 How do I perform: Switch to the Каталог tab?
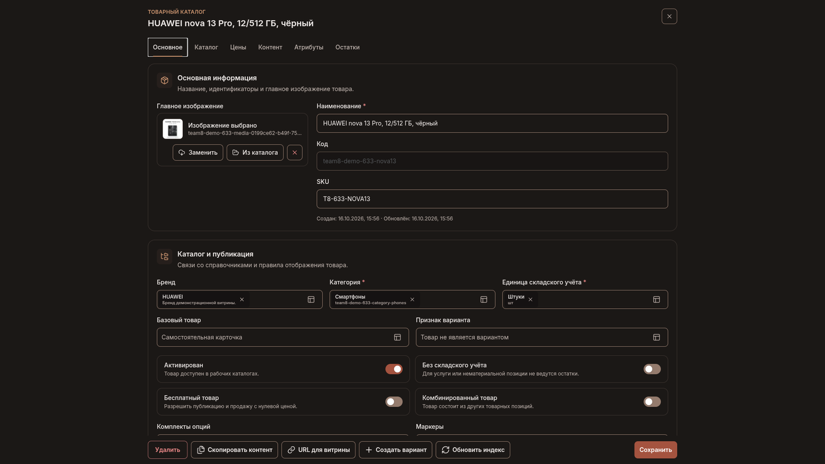pyautogui.click(x=206, y=47)
